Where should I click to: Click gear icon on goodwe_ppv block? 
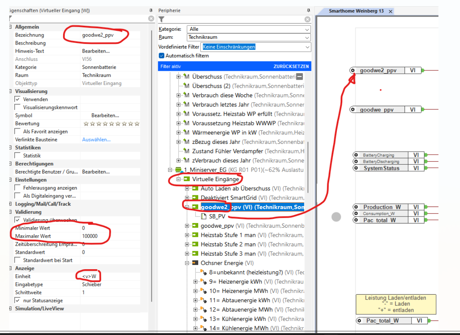pyautogui.click(x=353, y=110)
